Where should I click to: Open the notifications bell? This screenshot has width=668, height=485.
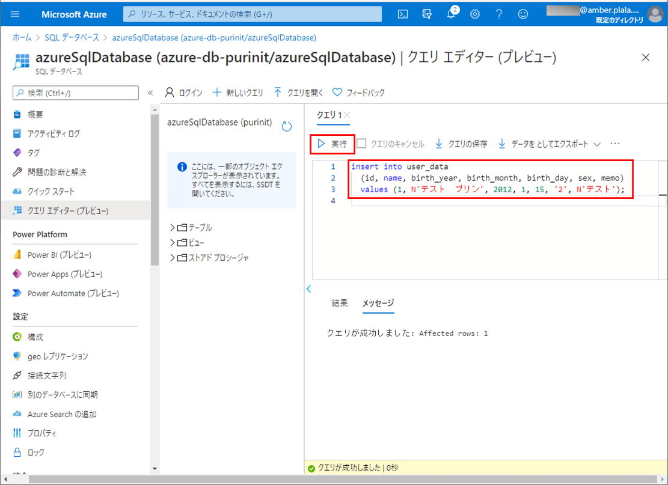[x=451, y=14]
